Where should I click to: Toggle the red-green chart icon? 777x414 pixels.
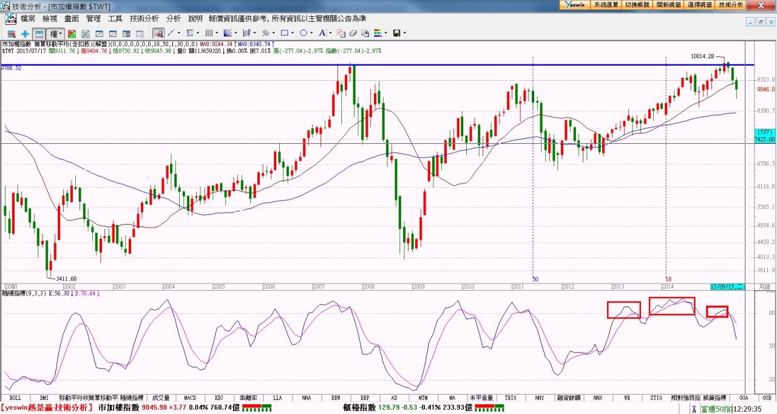72,33
